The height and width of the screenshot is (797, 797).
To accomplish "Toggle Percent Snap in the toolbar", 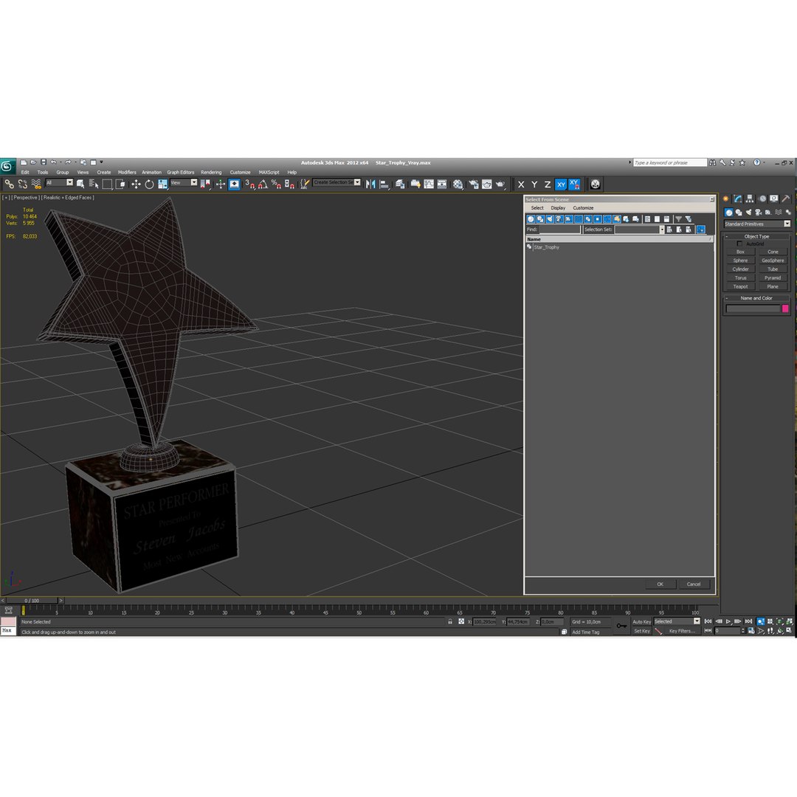I will (276, 184).
